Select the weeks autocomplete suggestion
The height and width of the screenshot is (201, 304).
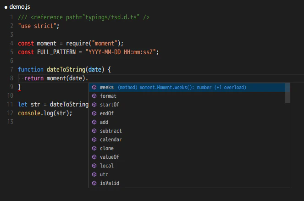[187, 87]
